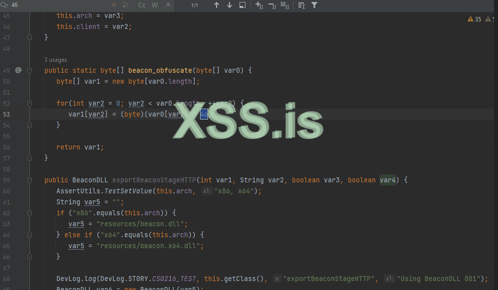The width and height of the screenshot is (498, 290).
Task: Open search history via magnifier icon
Action: pos(4,5)
